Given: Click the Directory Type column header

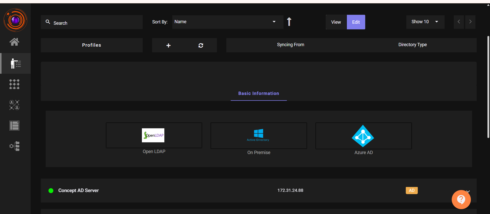Looking at the screenshot, I should tap(412, 45).
